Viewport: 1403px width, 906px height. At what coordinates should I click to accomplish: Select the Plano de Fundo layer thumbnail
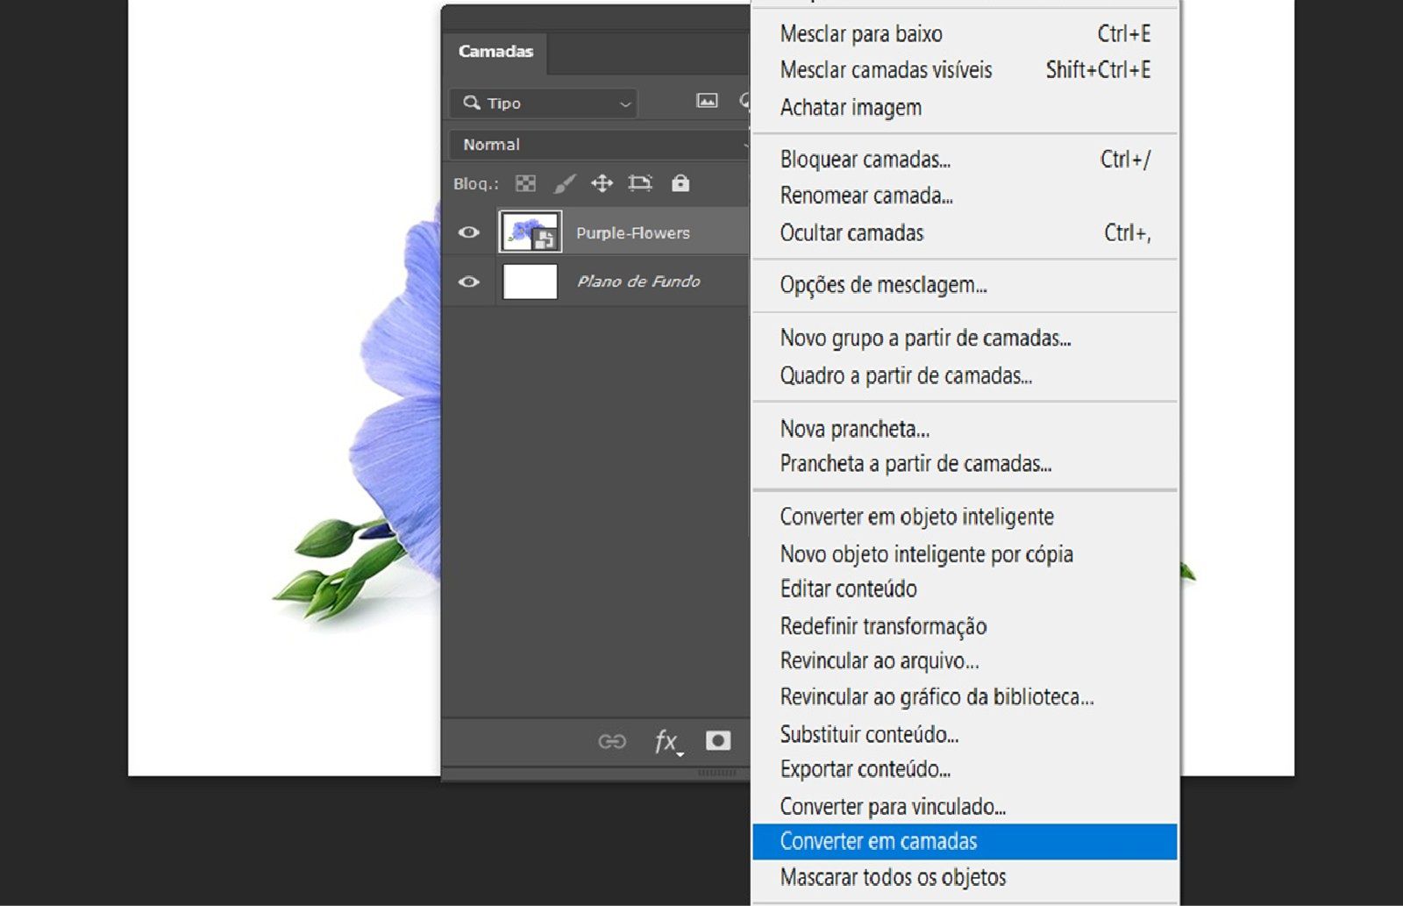531,281
